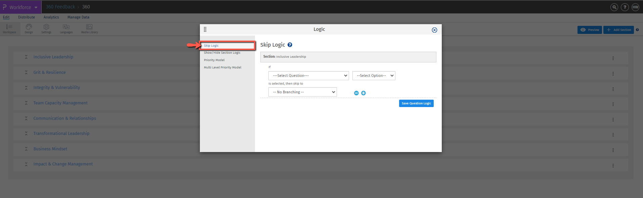Switch to the Analytics tab

(51, 17)
